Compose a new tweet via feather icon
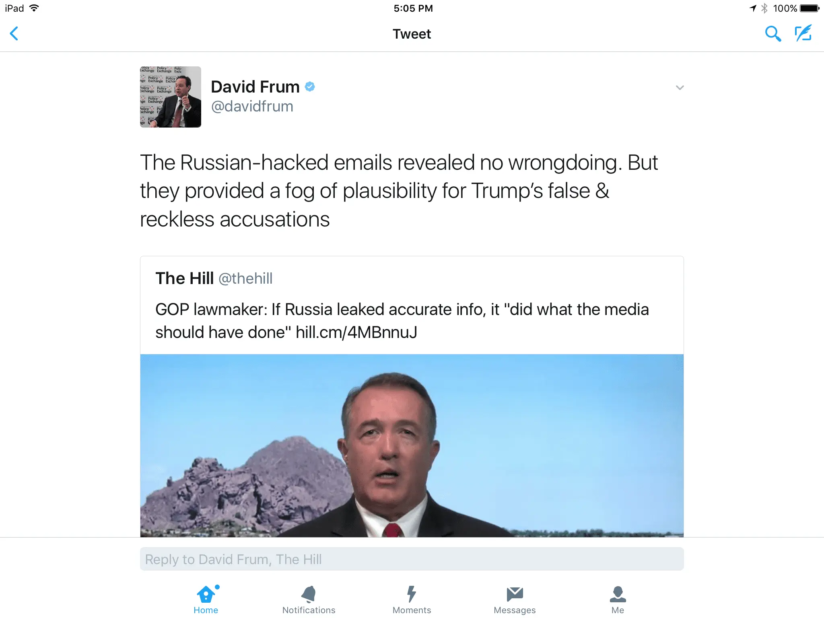824x618 pixels. [x=803, y=33]
